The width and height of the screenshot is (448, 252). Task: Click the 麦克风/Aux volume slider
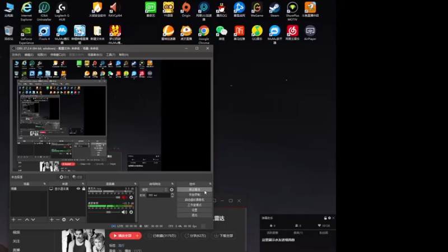[104, 198]
